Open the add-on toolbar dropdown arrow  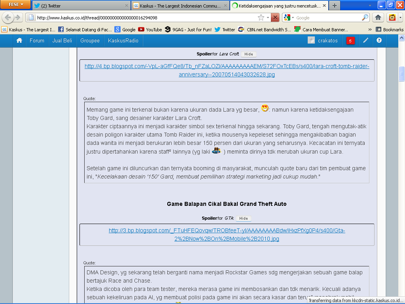(400, 17)
